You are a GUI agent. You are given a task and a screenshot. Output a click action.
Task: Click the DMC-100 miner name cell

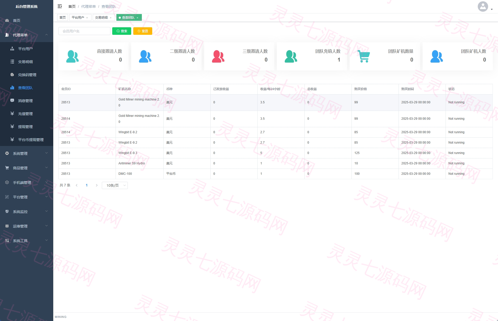coord(140,174)
